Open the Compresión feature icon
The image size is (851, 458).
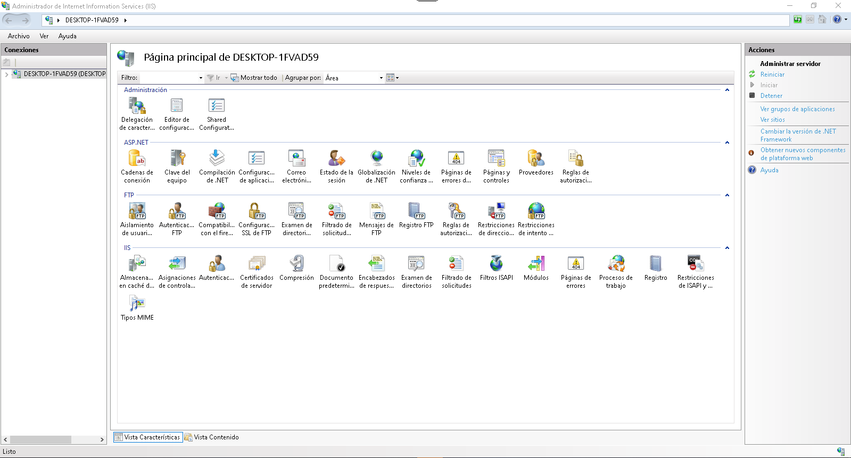[296, 264]
